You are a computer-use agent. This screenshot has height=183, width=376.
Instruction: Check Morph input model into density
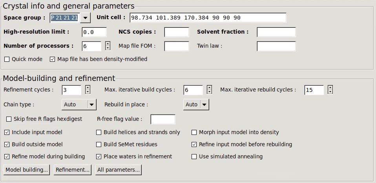194,132
